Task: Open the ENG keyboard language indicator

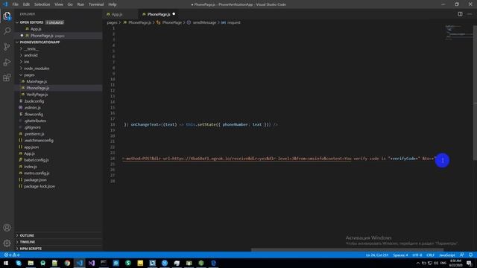Action: [x=443, y=263]
